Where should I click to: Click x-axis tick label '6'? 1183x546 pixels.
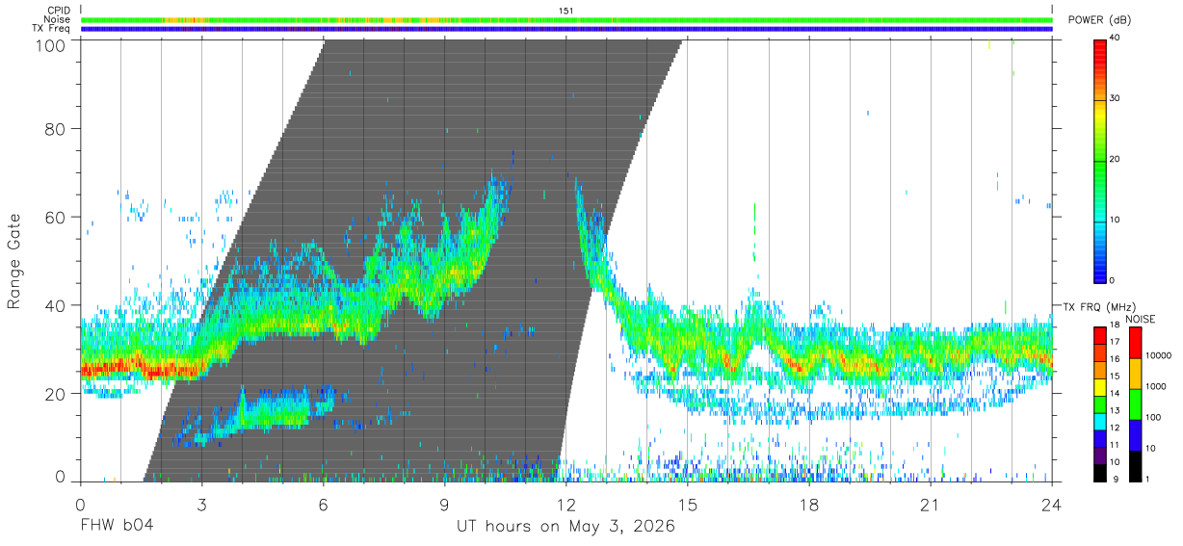tap(323, 504)
